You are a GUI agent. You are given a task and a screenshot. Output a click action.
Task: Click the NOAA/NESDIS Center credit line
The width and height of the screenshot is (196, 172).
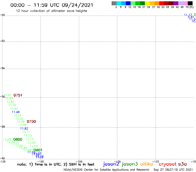(x=106, y=170)
